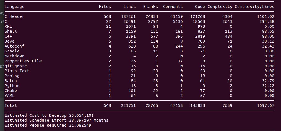Image resolution: width=281 pixels, height=131 pixels.
Task: Click the "Plain Text" language label
Action: [17, 71]
